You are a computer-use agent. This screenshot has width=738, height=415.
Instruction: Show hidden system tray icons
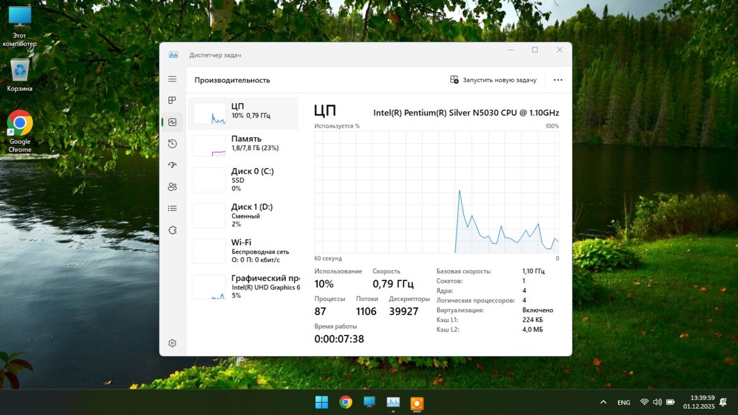pos(603,402)
